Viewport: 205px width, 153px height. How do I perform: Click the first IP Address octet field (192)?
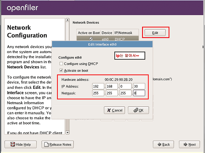(98, 86)
